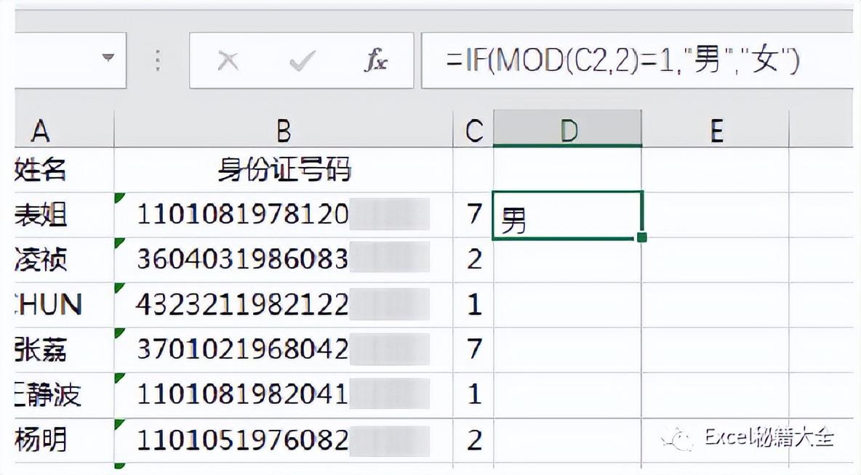This screenshot has height=475, width=861.
Task: Click green error indicator on 表姐 row ID cell
Action: [119, 198]
